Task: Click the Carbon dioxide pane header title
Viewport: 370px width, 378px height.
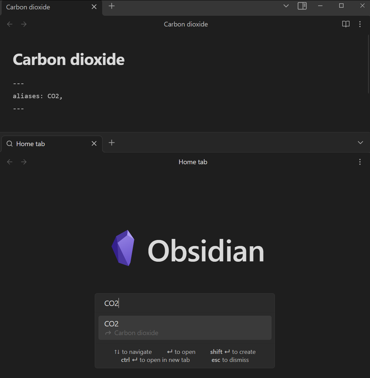Action: [x=186, y=24]
